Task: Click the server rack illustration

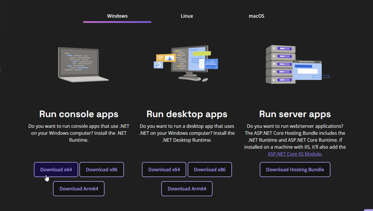Action: coord(297,64)
